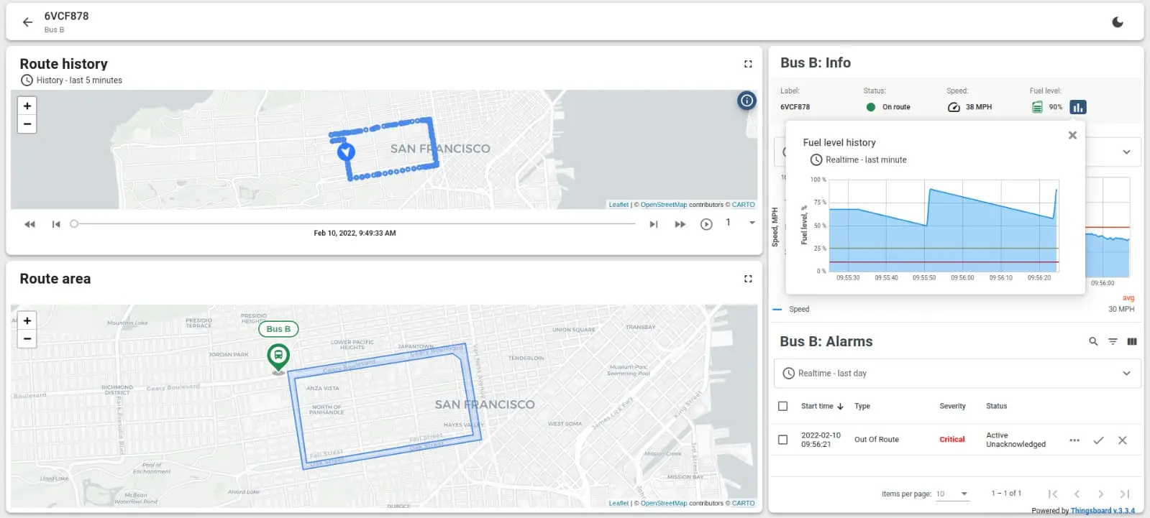Expand speed chart time window chevron

tap(1126, 152)
